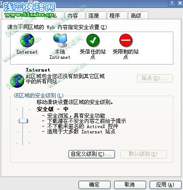
Task: Choose the green 受信任的站点 checkmark icon
Action: point(93,40)
